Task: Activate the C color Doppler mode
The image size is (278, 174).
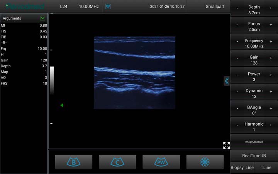Action: pos(117,162)
